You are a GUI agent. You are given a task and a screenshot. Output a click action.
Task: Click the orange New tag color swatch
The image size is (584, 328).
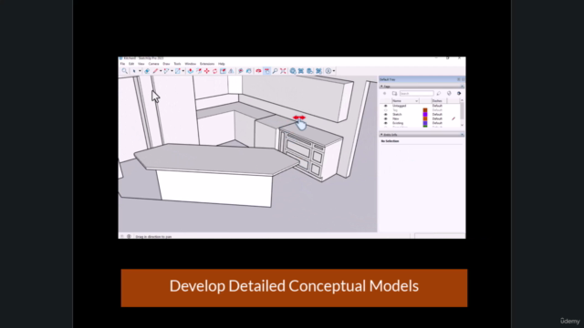[x=425, y=118]
